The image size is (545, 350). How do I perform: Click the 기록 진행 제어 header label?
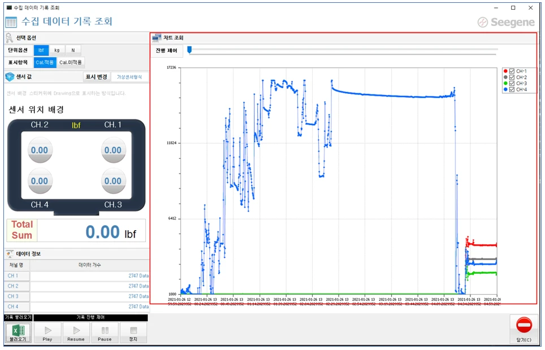(90, 317)
